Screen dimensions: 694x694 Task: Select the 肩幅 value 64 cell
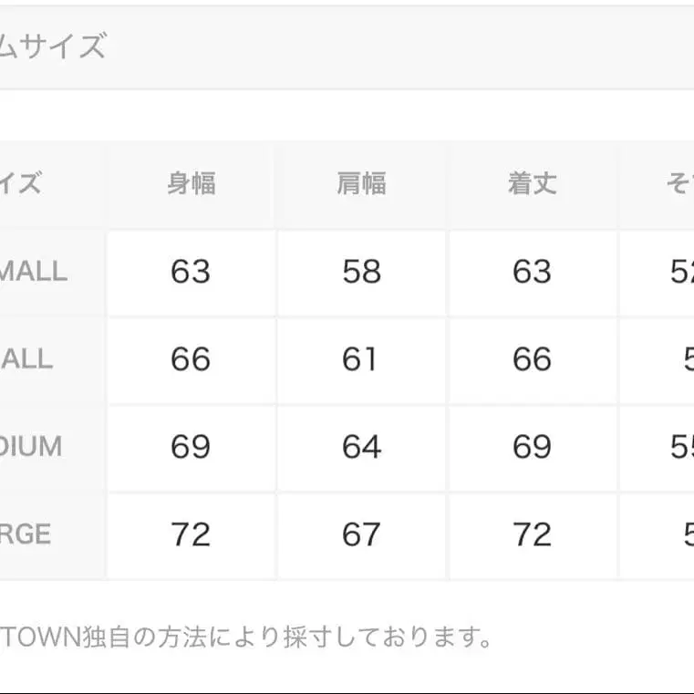[361, 447]
